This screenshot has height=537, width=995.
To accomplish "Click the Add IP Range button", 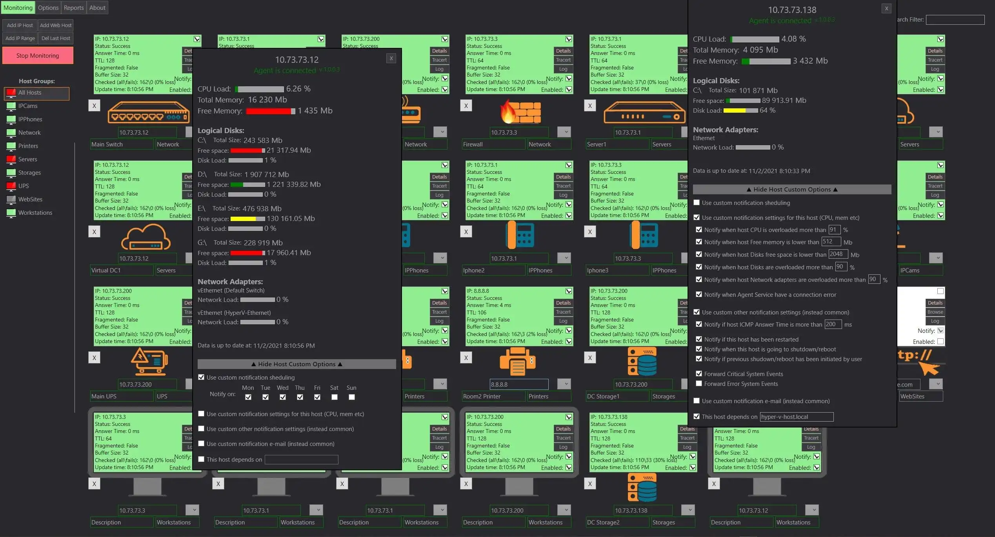I will [20, 38].
